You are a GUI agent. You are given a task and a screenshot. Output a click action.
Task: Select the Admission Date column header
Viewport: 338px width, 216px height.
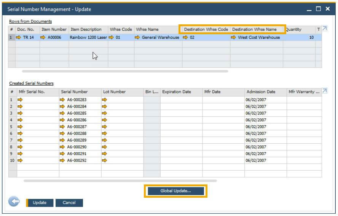[266, 92]
